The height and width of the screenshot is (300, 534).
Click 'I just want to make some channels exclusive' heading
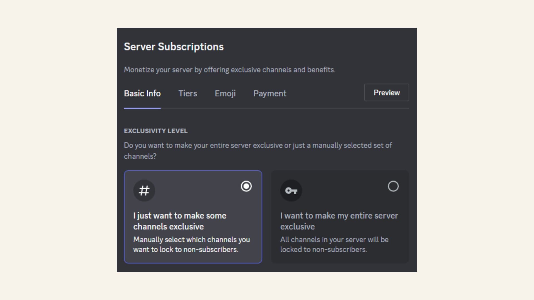tap(180, 221)
